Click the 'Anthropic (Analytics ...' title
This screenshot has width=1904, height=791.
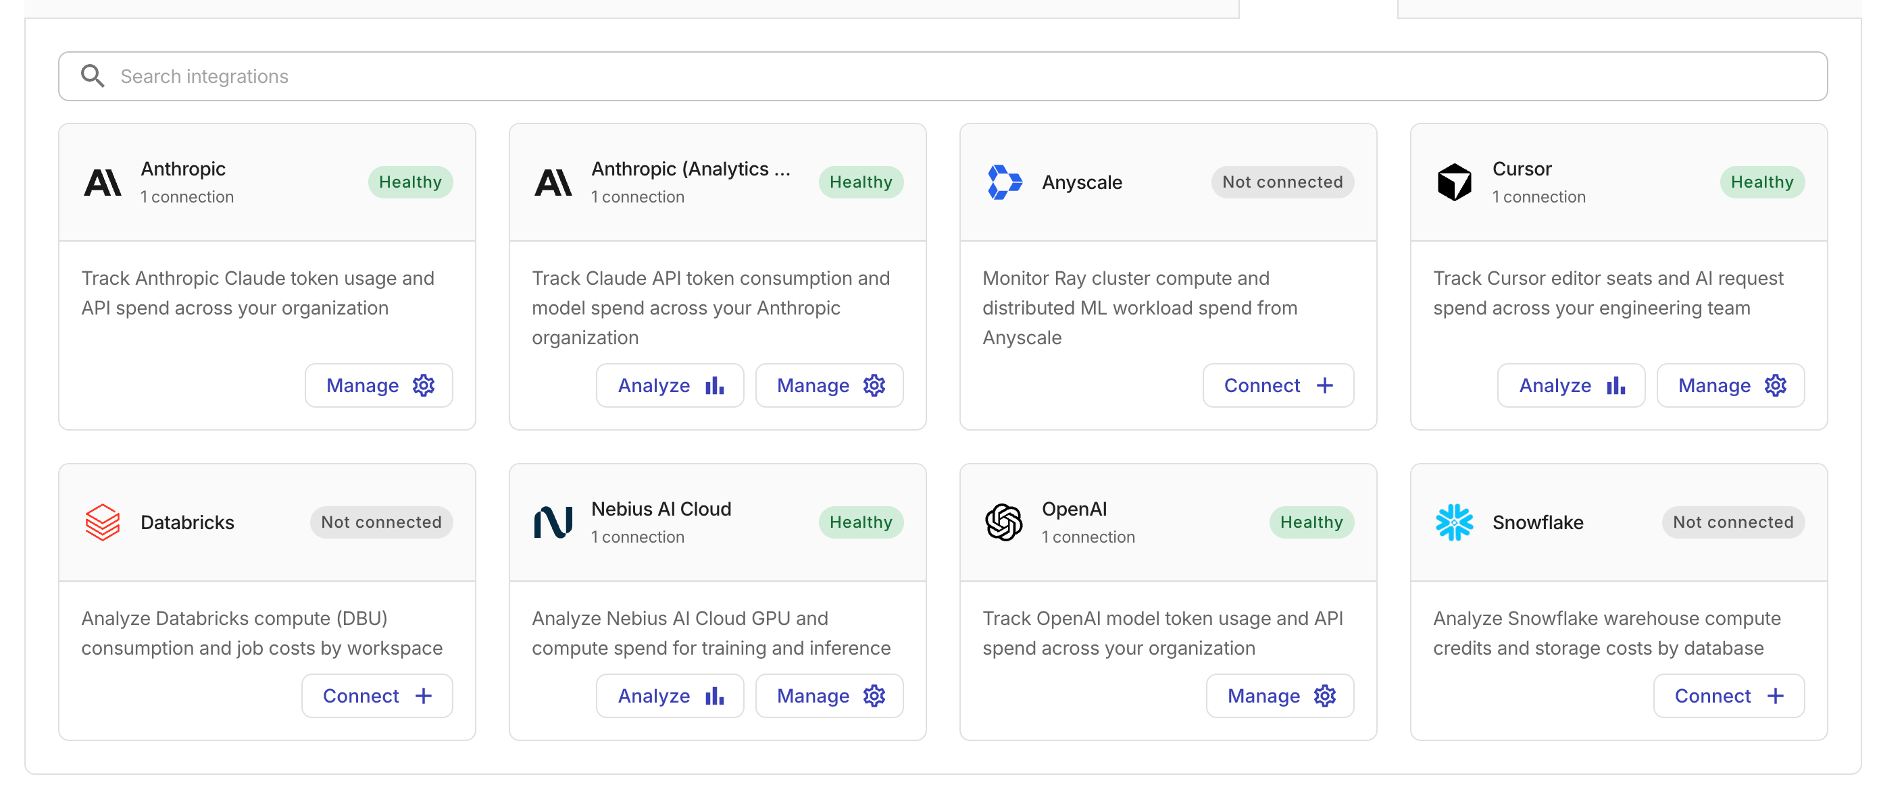click(691, 169)
